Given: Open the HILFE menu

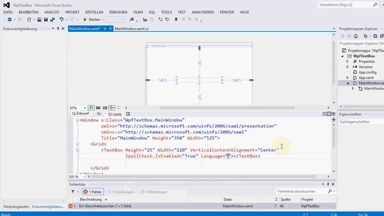Looking at the screenshot, I should (244, 12).
